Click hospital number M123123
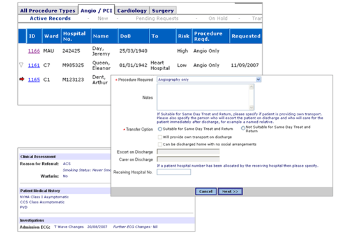This screenshot has width=351, height=234. click(73, 80)
